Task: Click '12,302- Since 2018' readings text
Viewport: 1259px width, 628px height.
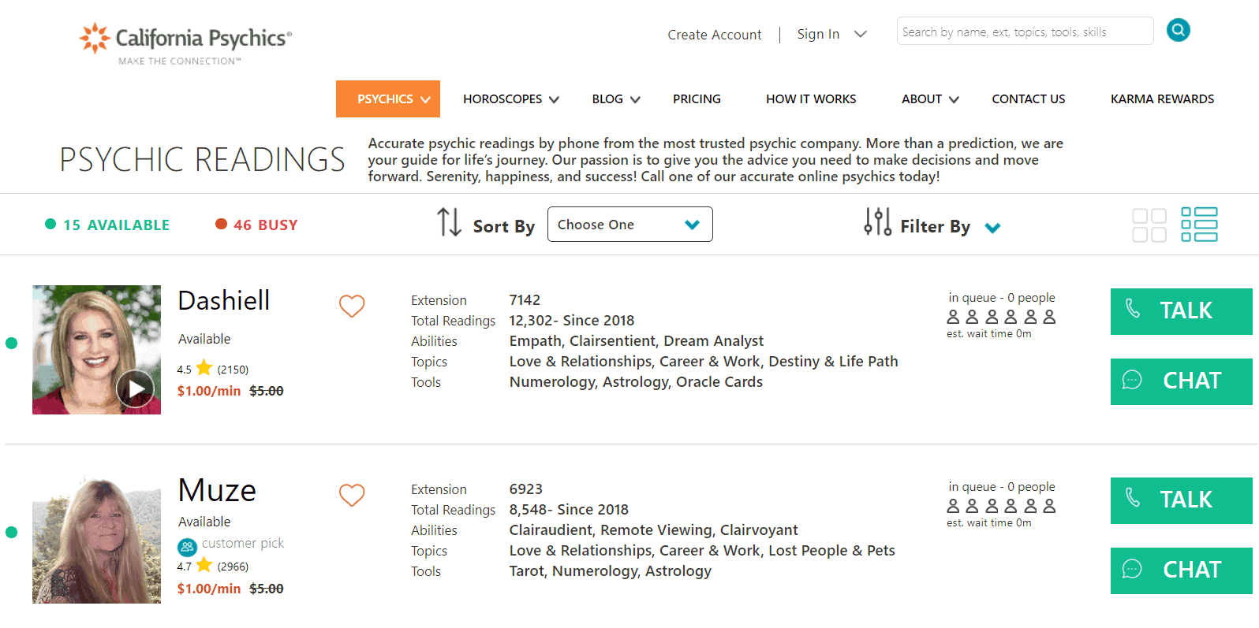Action: click(x=572, y=321)
